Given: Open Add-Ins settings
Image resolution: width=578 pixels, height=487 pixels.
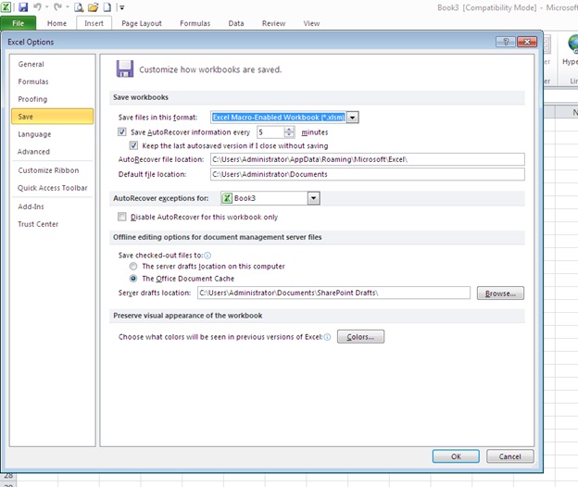Looking at the screenshot, I should click(x=53, y=206).
